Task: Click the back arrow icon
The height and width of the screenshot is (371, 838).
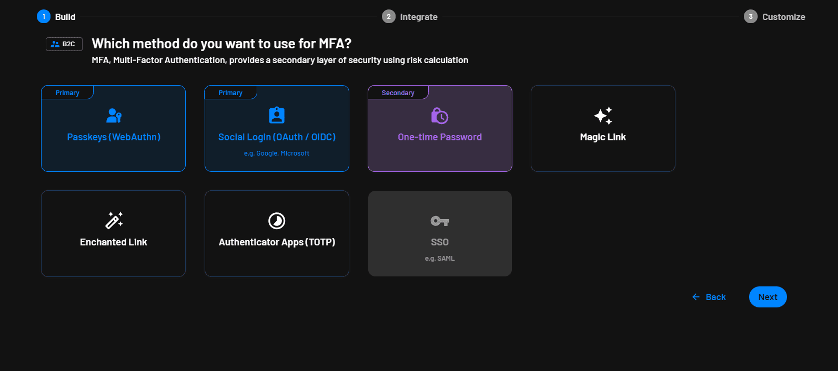Action: (x=696, y=297)
